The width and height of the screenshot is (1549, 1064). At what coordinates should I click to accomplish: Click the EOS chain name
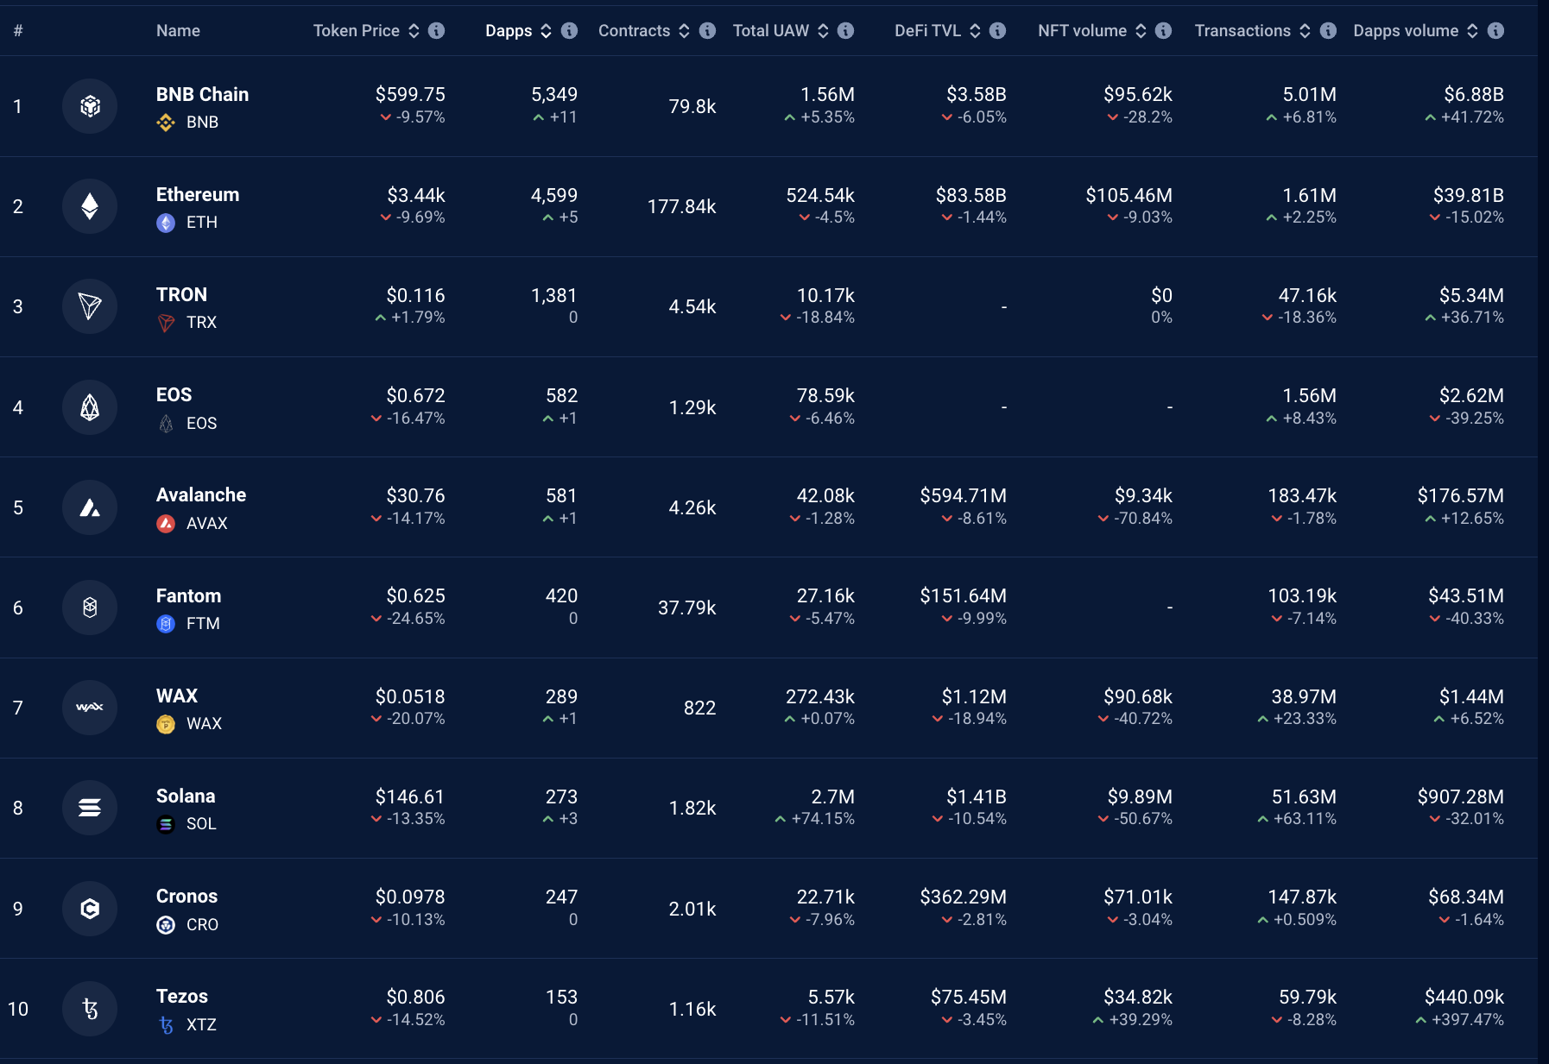(174, 394)
